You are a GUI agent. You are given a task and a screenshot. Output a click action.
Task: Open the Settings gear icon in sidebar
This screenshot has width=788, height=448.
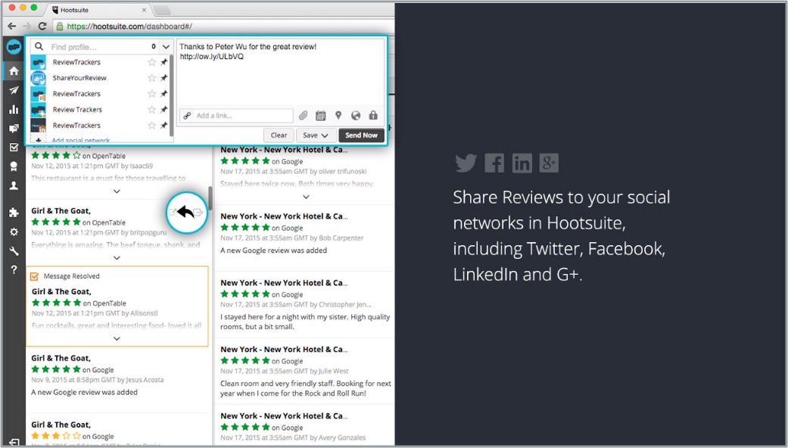pos(14,232)
